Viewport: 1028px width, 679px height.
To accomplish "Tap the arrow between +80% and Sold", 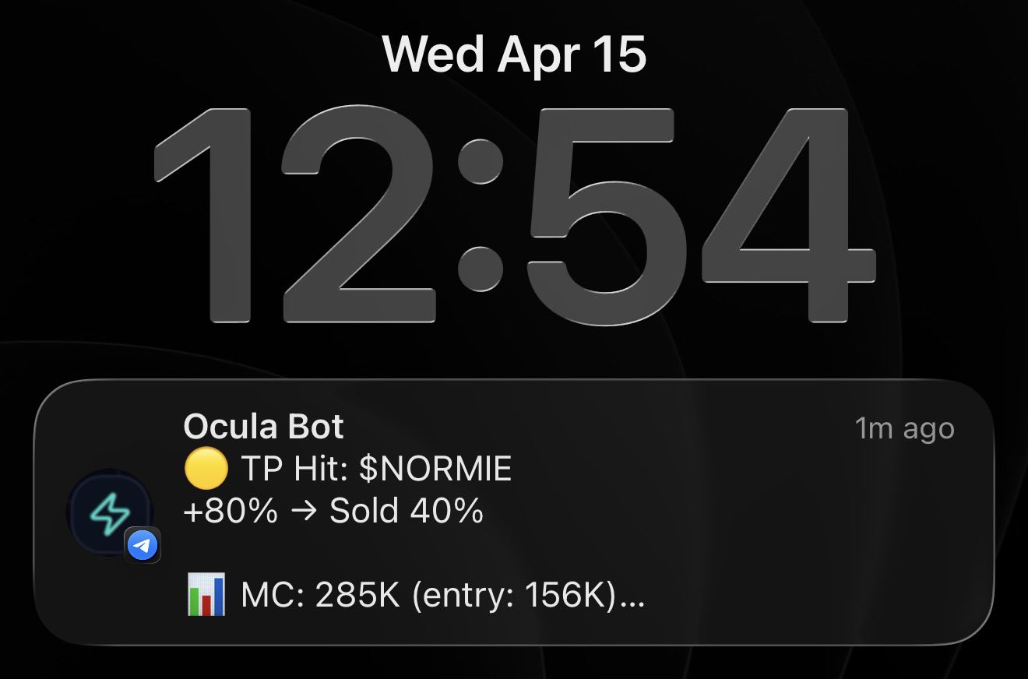I will click(x=304, y=512).
